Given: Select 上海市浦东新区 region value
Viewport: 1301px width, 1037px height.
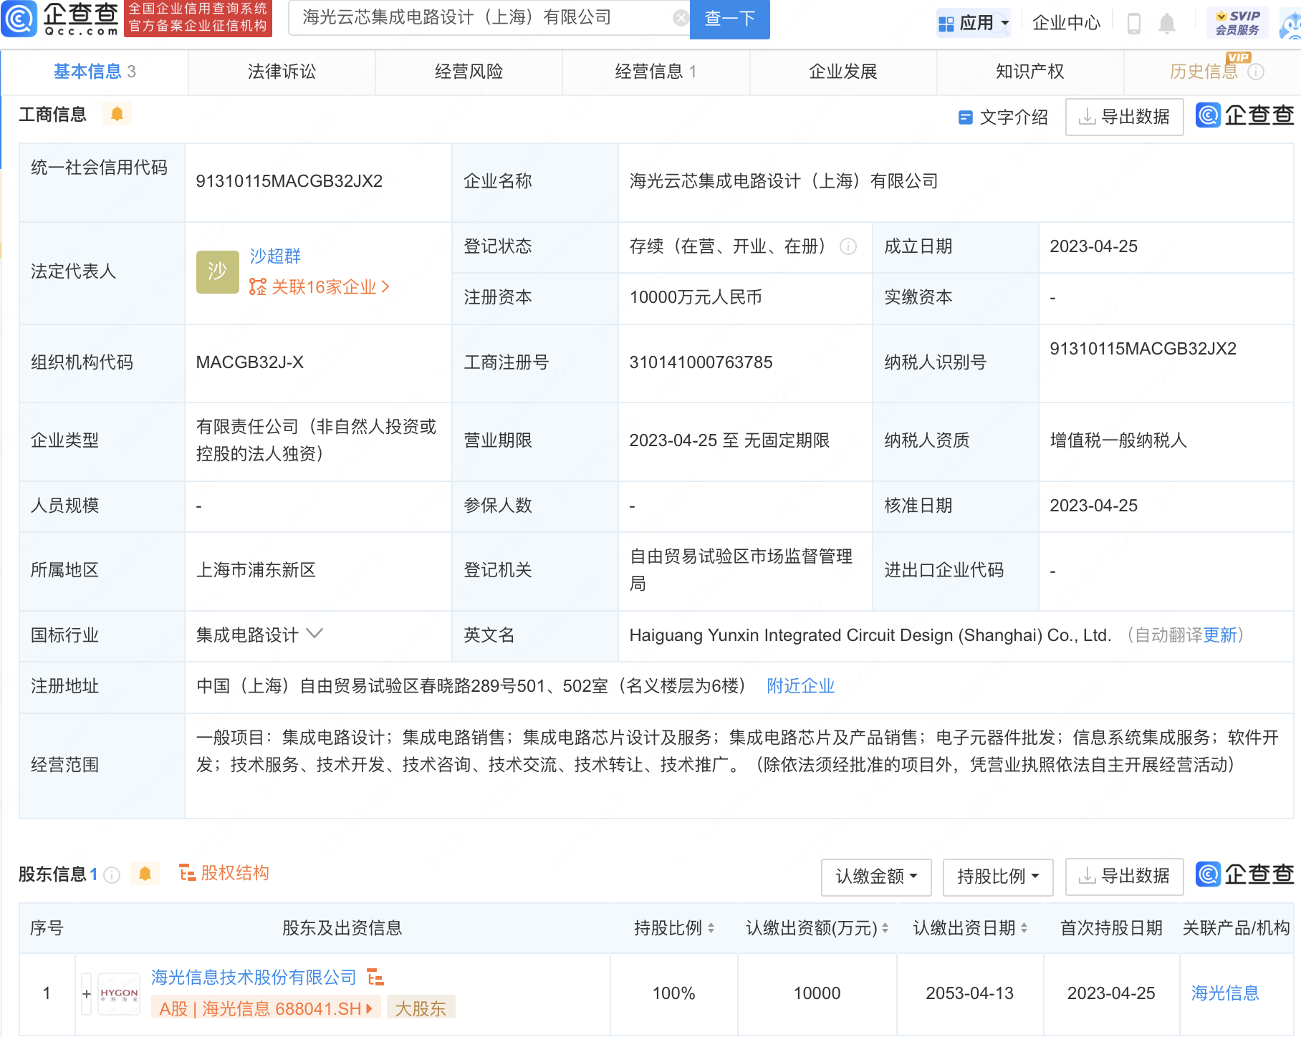Looking at the screenshot, I should tap(256, 570).
